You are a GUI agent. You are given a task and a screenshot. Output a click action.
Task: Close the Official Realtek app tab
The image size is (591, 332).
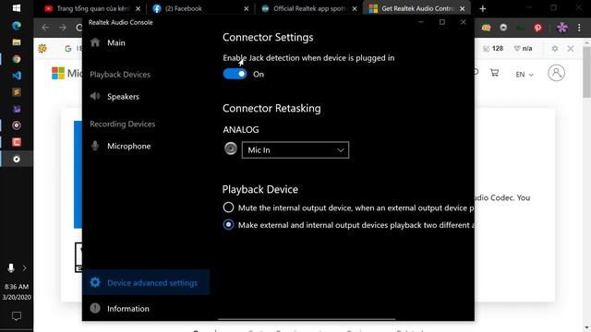point(355,8)
